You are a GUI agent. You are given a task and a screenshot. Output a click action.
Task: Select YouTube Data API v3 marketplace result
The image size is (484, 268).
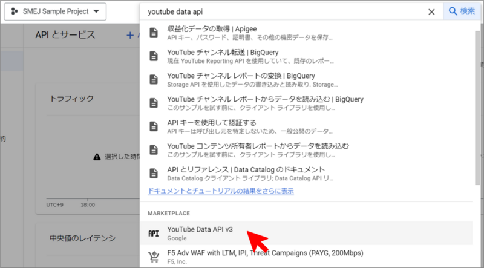pos(306,233)
